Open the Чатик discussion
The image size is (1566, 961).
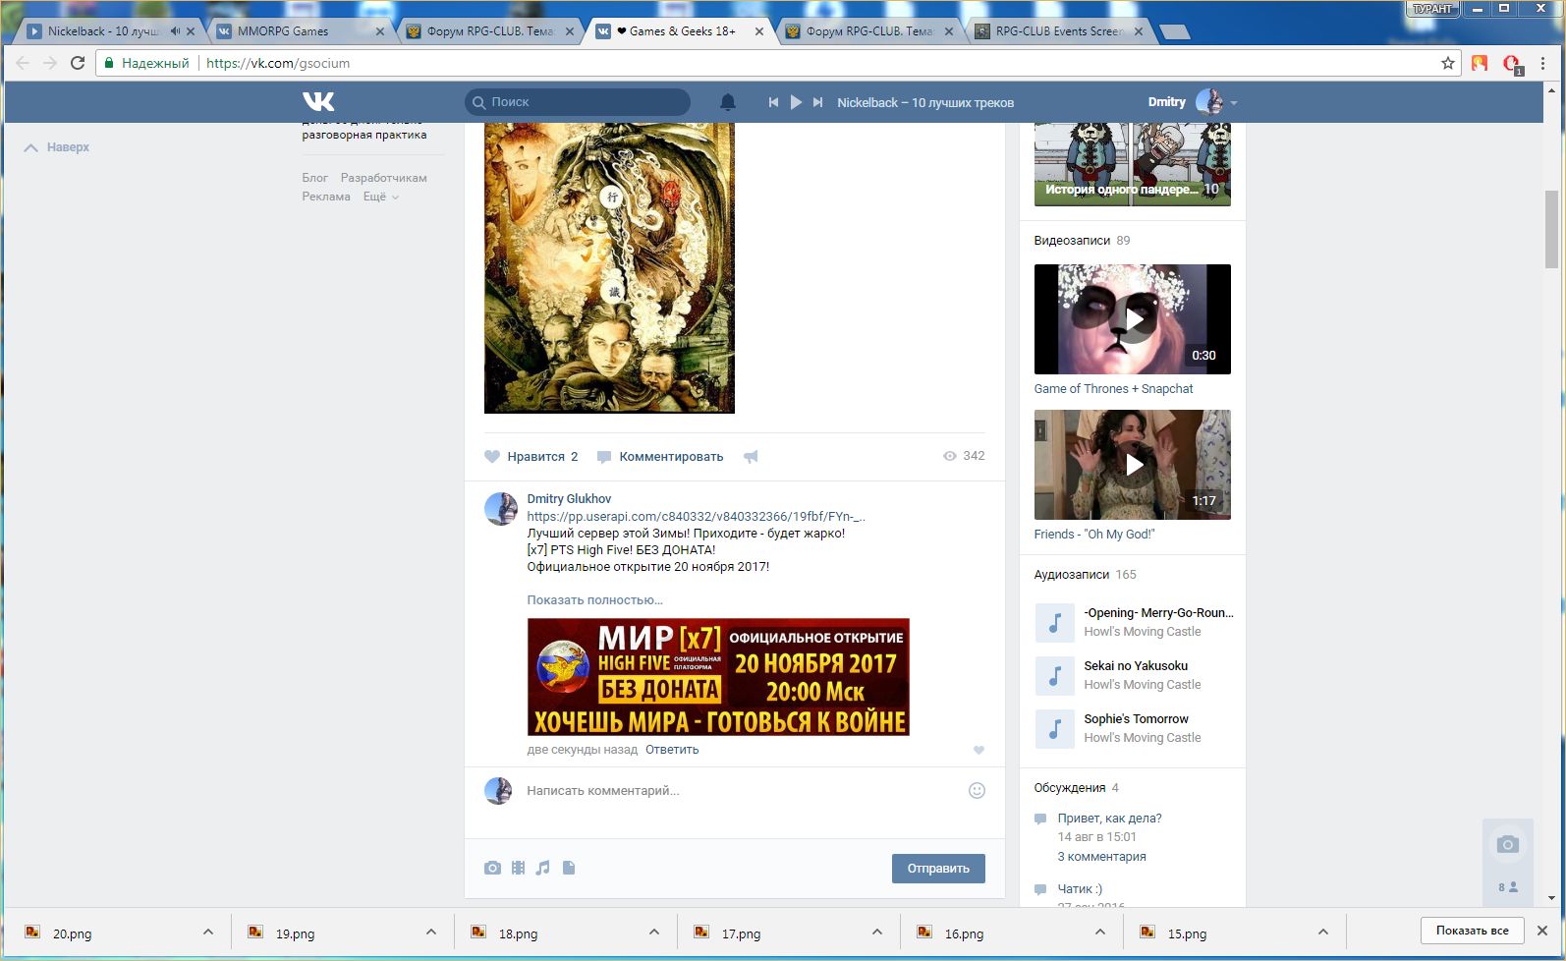click(x=1080, y=889)
